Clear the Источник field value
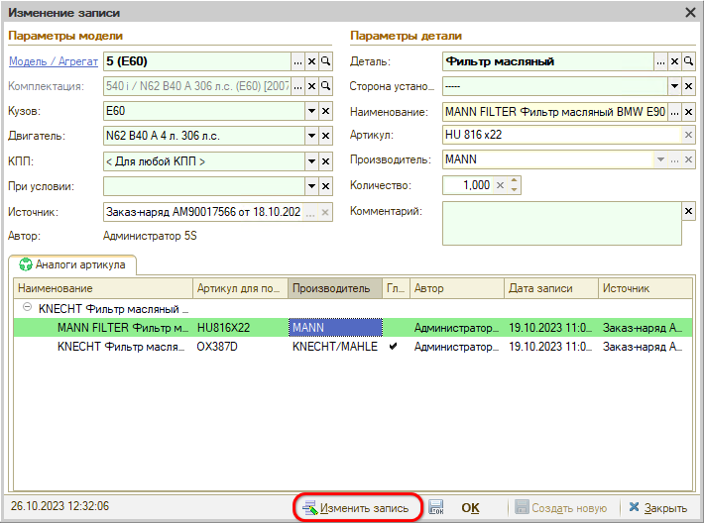Viewport: 704px width, 523px height. 325,212
